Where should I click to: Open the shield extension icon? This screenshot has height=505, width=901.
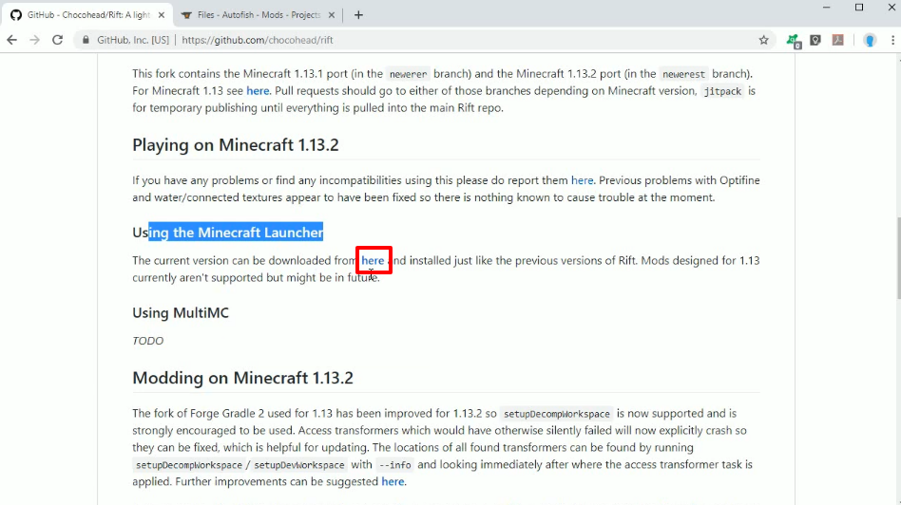(x=815, y=40)
